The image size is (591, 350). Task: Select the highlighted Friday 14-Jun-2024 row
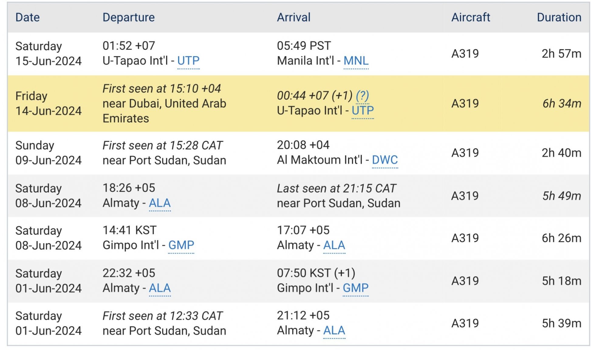[299, 104]
